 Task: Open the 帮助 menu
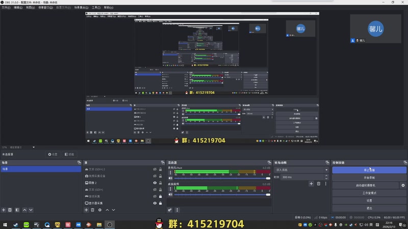[109, 8]
